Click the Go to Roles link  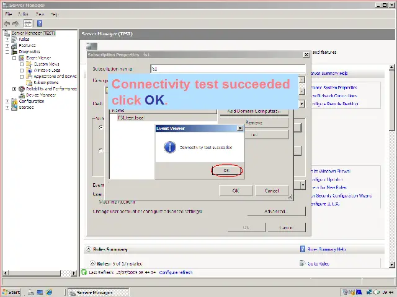coord(318,264)
